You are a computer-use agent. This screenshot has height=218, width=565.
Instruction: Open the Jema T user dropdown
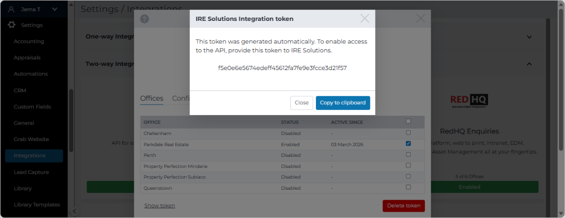pyautogui.click(x=54, y=9)
